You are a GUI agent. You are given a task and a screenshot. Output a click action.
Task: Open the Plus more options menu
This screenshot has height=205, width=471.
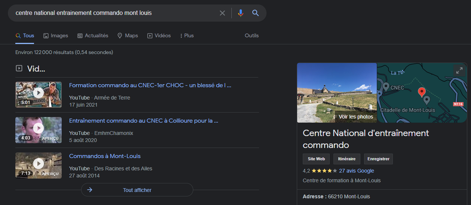[187, 36]
